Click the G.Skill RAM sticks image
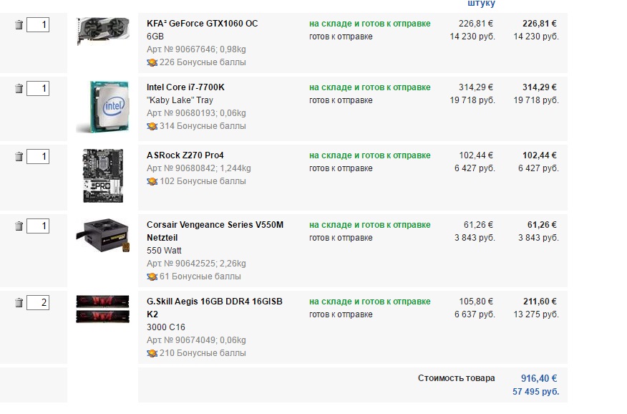The width and height of the screenshot is (627, 414). tap(103, 309)
